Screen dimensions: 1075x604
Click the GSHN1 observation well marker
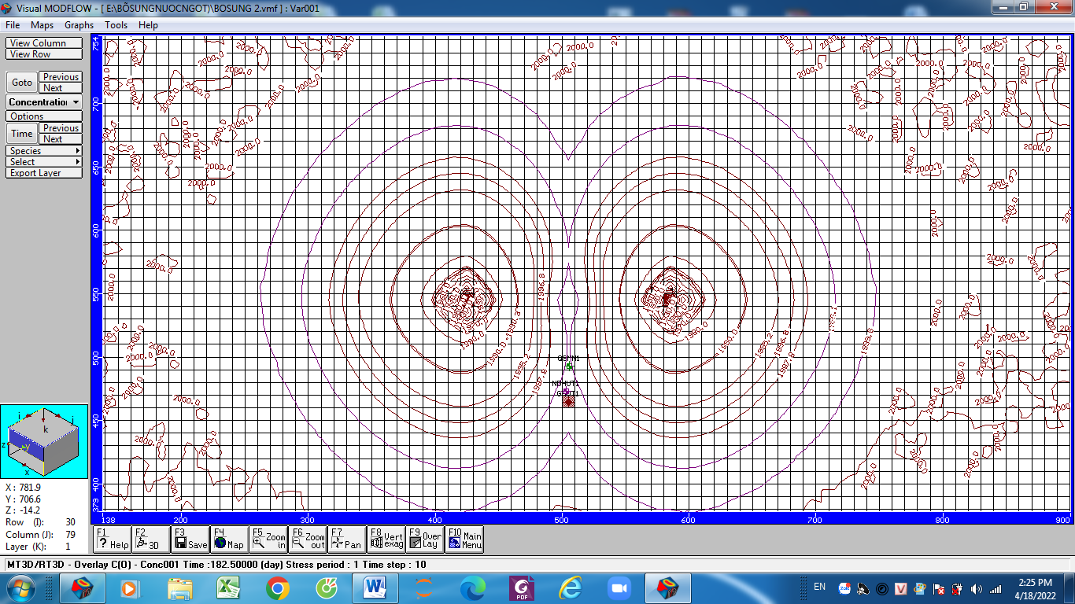[570, 366]
